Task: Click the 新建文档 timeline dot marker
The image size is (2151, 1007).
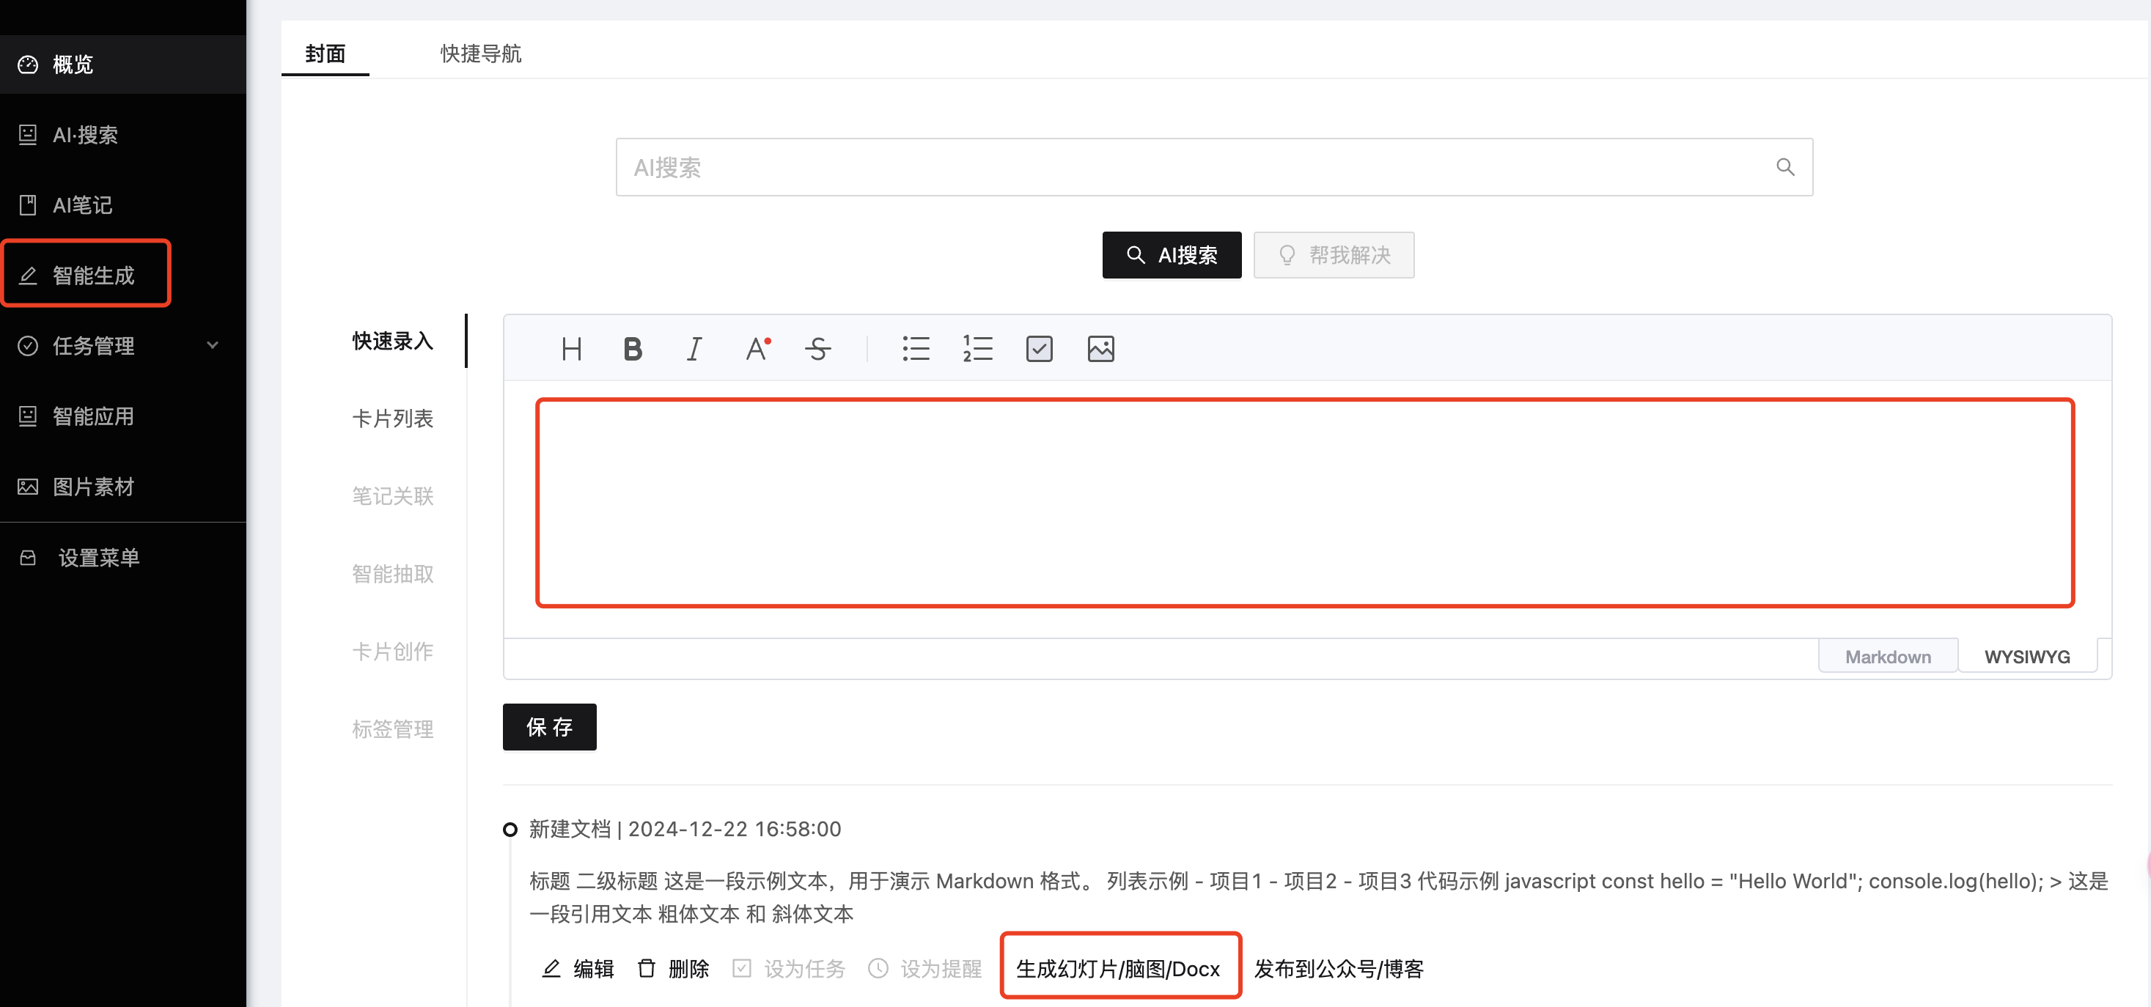Action: tap(510, 829)
